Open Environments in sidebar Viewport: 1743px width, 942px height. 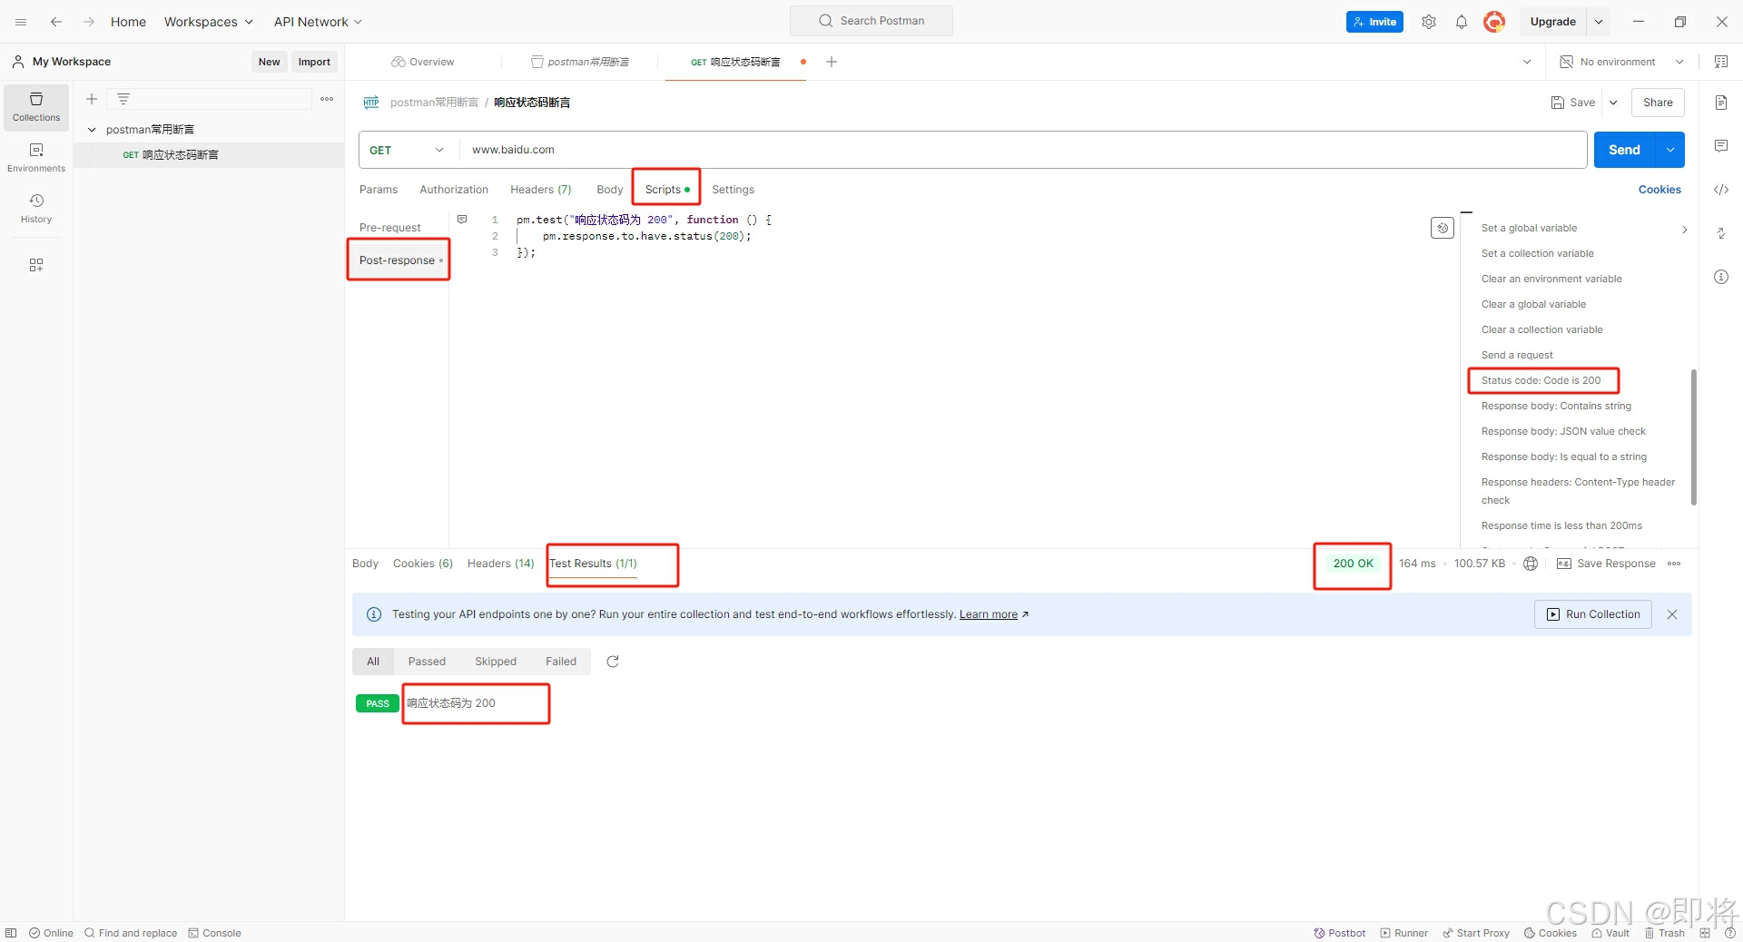coord(36,158)
